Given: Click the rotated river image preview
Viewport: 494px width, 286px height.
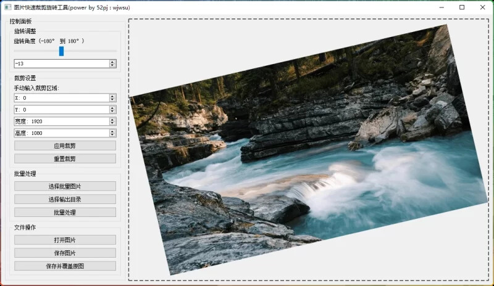Looking at the screenshot, I should click(309, 148).
